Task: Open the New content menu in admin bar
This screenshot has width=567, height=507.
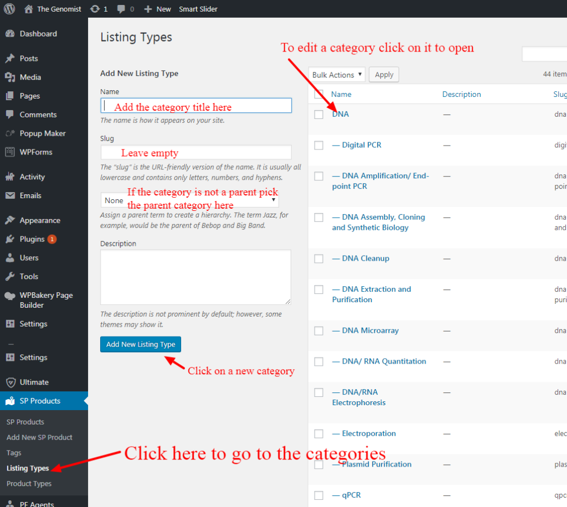Action: (x=158, y=9)
